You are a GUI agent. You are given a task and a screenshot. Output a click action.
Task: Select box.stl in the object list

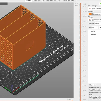(x=94, y=35)
